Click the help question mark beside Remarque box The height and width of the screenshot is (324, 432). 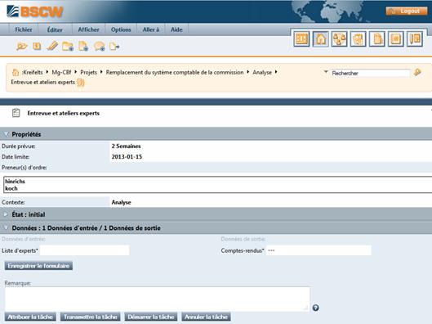(x=316, y=308)
